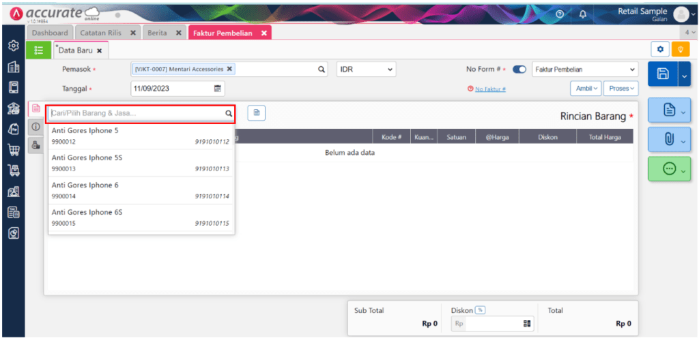Click the user avatar icon
The width and height of the screenshot is (699, 339).
click(x=681, y=14)
